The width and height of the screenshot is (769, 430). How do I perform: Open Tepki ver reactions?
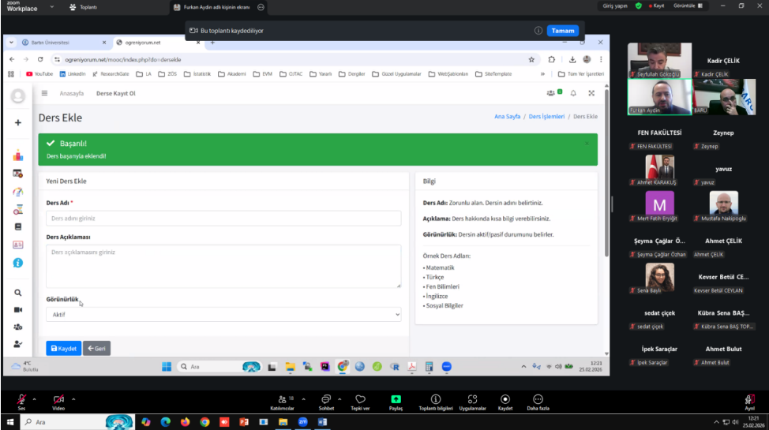[x=360, y=399]
